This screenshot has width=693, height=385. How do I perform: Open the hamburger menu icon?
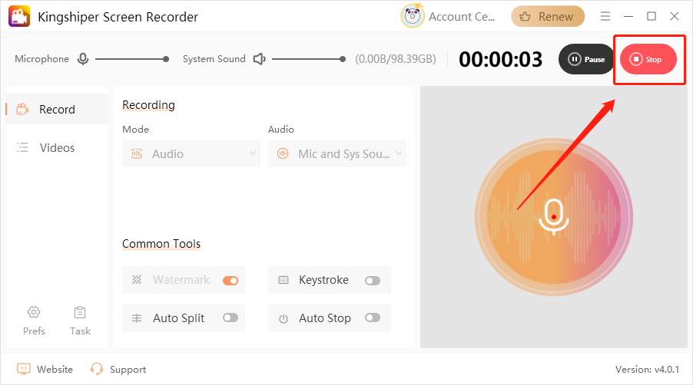605,16
